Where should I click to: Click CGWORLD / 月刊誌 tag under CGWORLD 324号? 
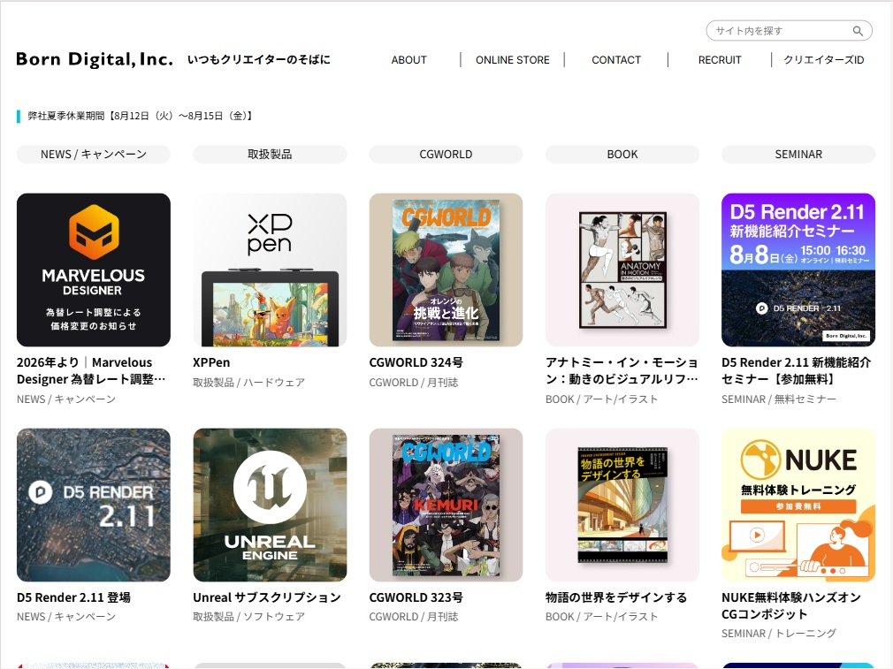(x=414, y=383)
